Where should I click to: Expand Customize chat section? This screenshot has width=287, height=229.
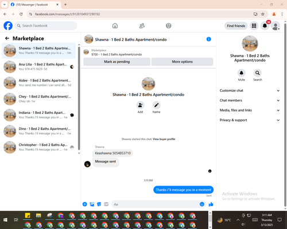tap(250, 90)
